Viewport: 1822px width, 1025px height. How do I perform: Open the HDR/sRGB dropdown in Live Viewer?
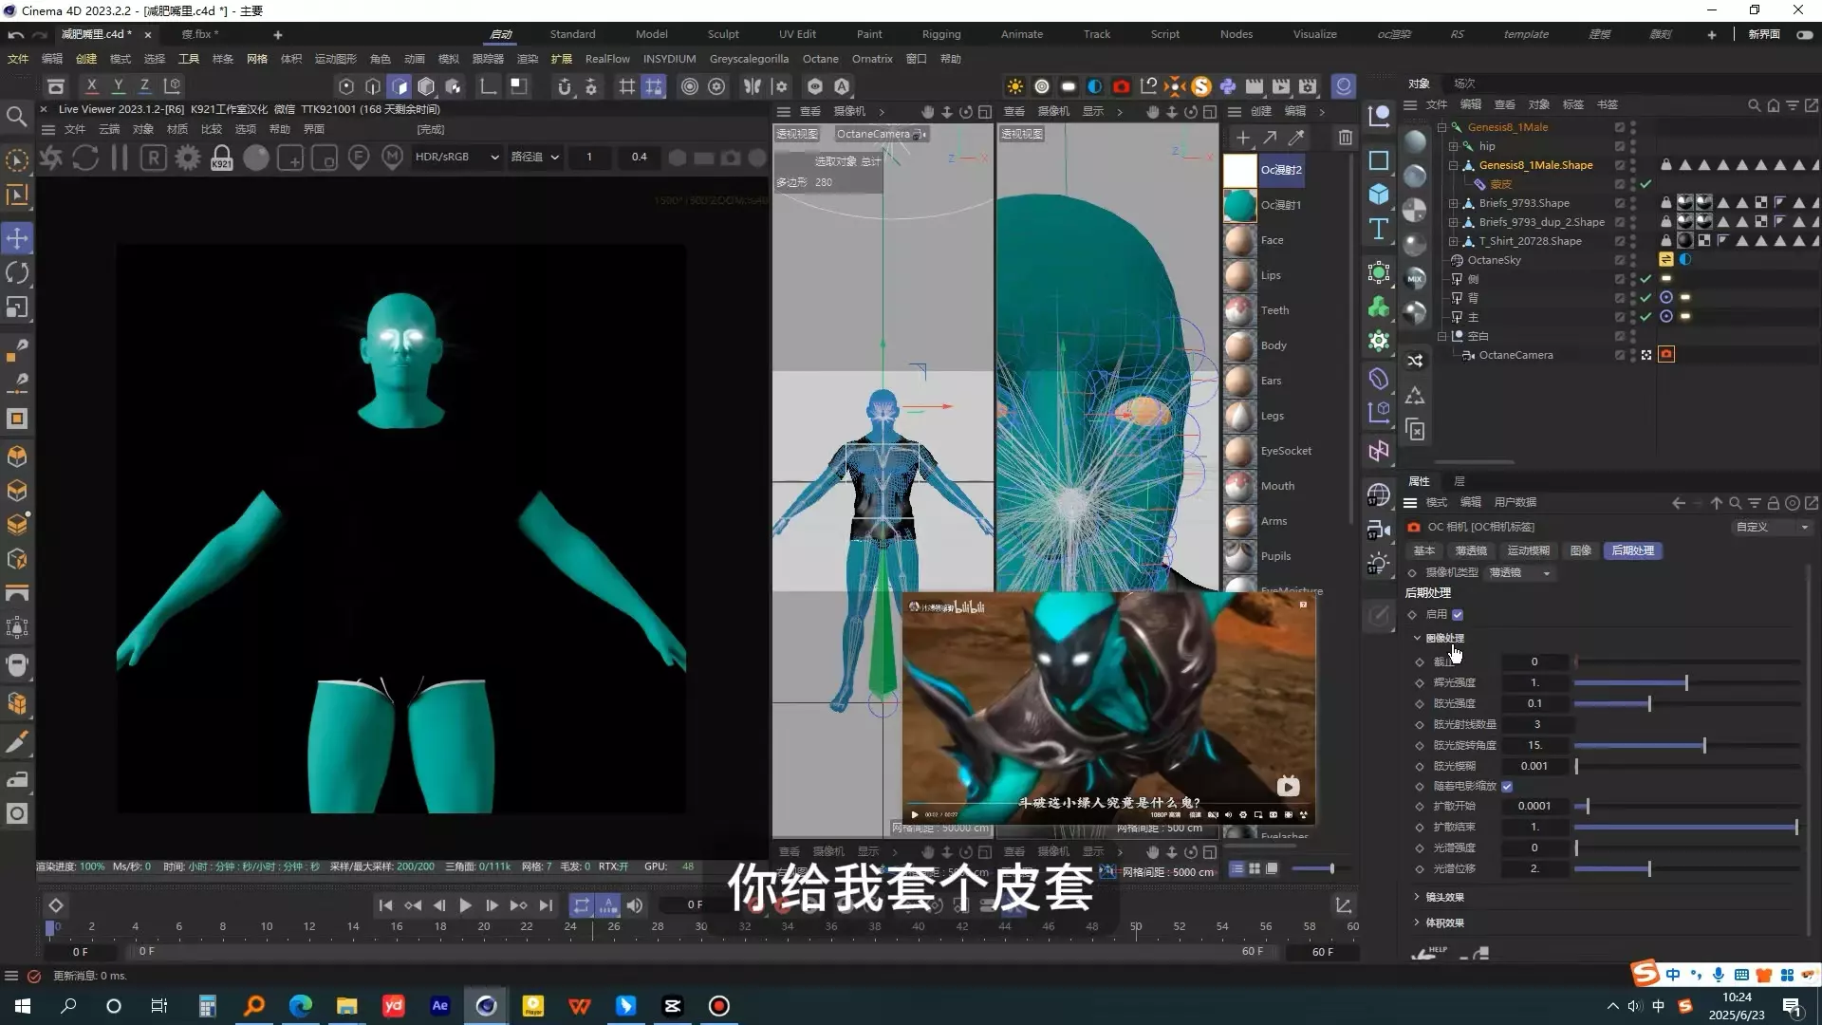tap(455, 157)
